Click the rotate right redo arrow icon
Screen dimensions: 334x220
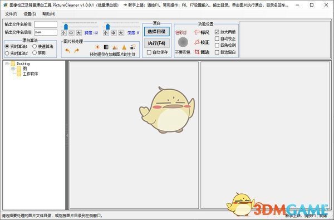pyautogui.click(x=77, y=51)
